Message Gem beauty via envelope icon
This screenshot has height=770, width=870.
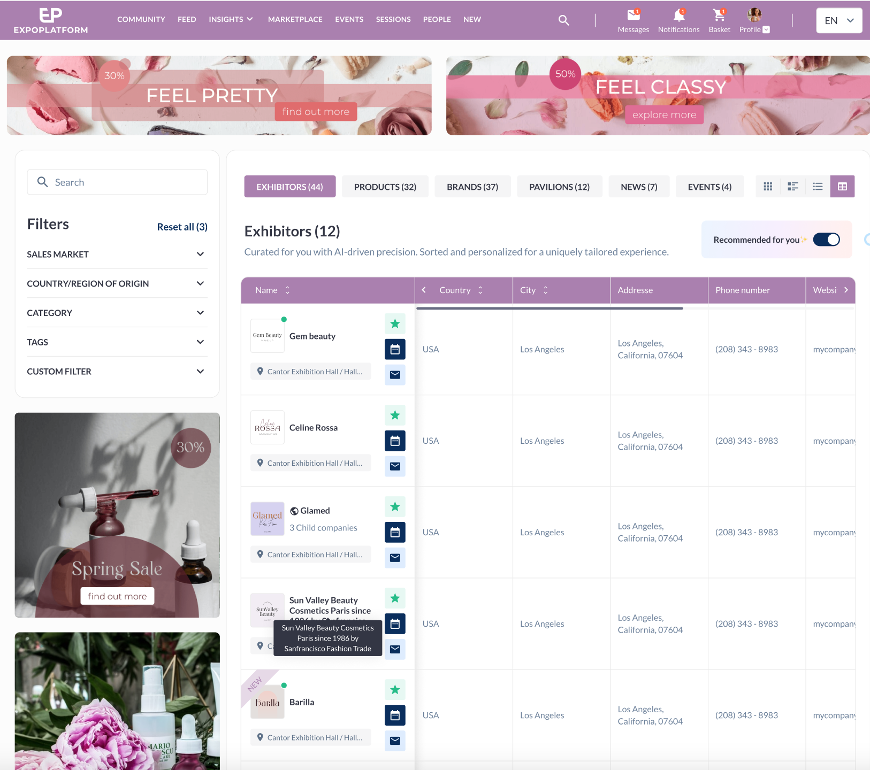[x=395, y=375]
